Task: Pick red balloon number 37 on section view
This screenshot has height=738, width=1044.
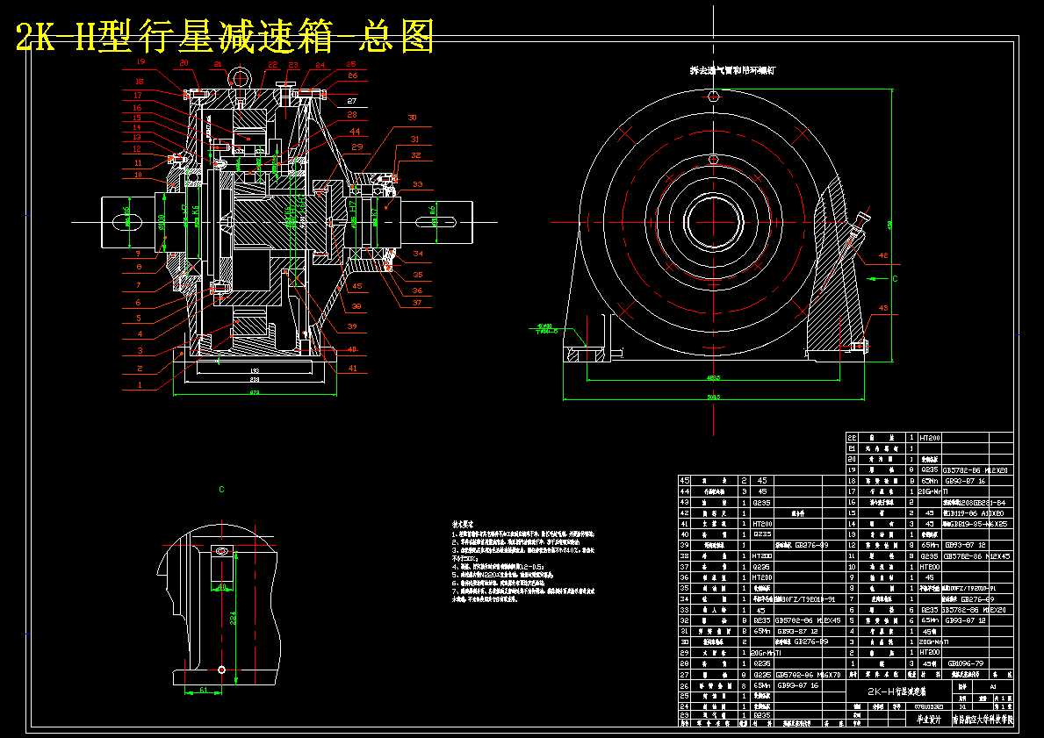Action: click(x=417, y=303)
